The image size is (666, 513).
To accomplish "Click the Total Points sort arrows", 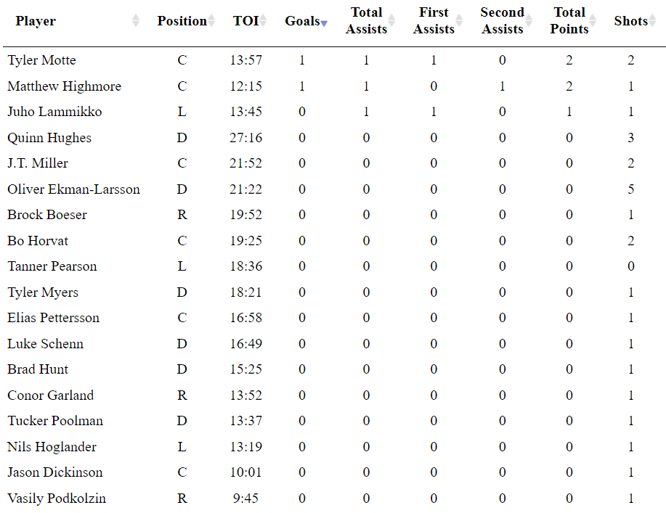I will click(x=594, y=21).
